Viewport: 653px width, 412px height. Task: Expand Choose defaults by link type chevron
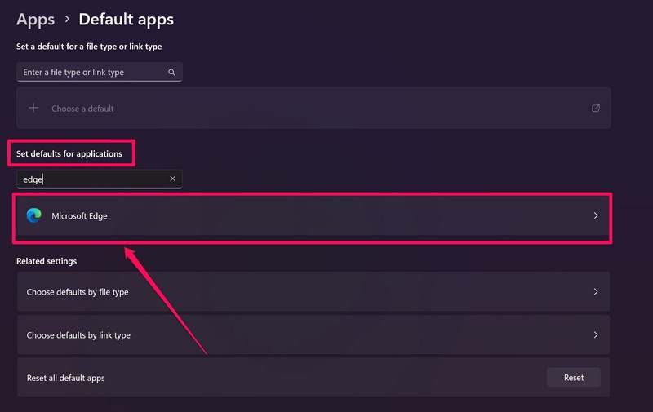596,335
